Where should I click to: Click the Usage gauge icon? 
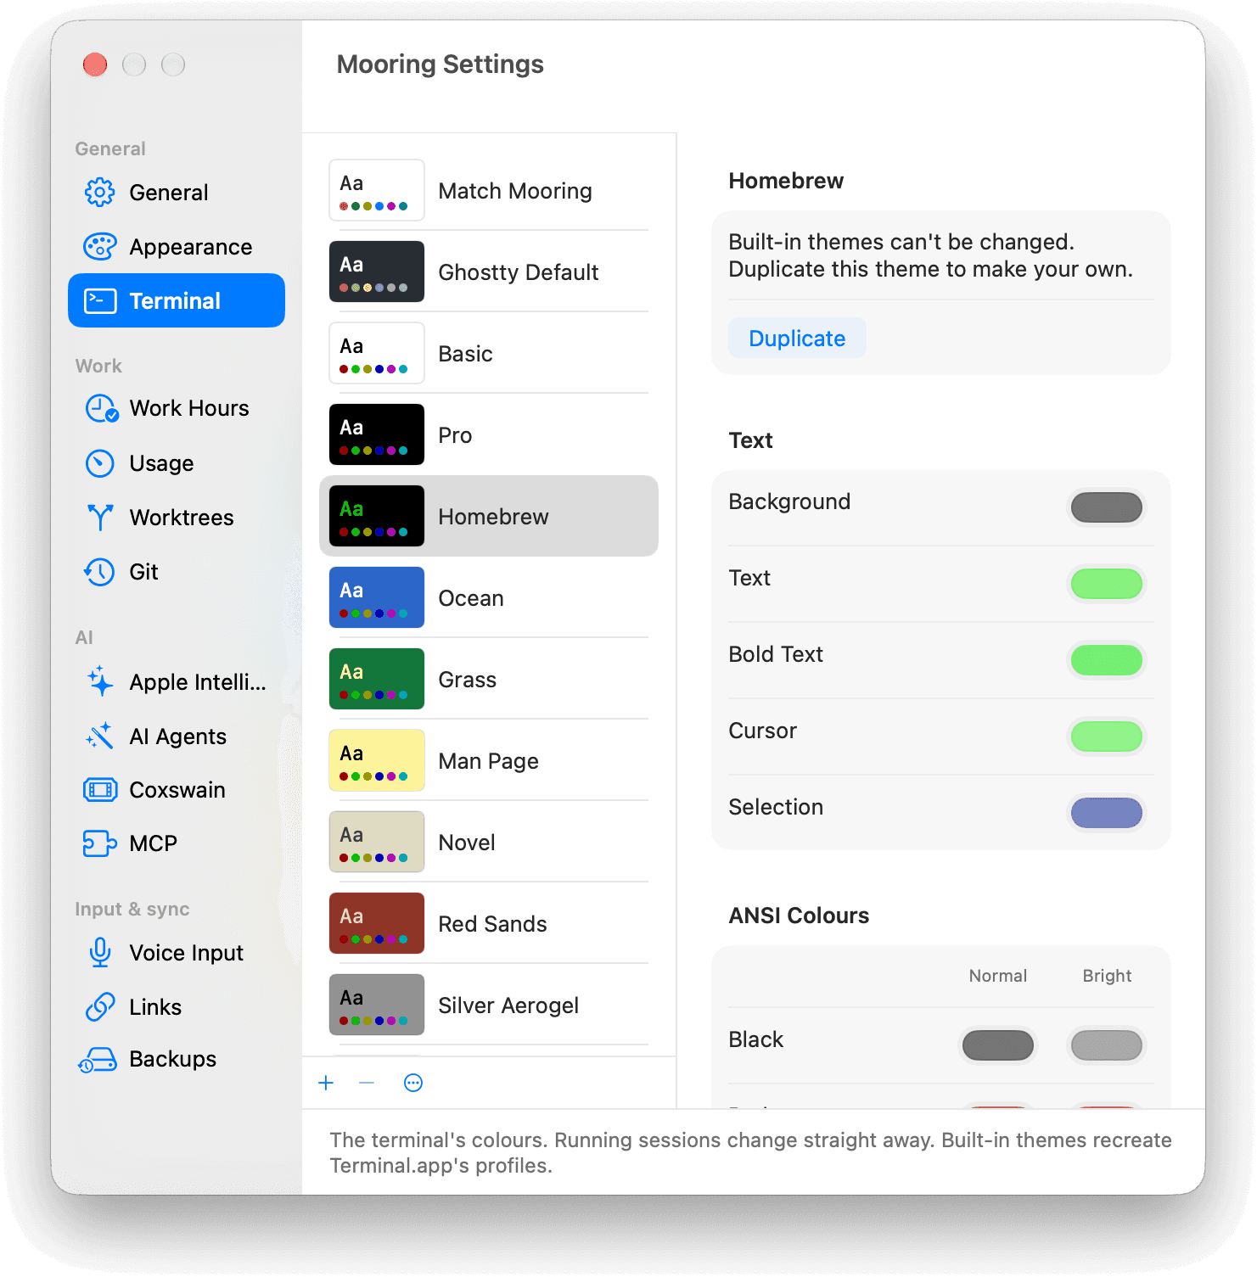tap(100, 463)
